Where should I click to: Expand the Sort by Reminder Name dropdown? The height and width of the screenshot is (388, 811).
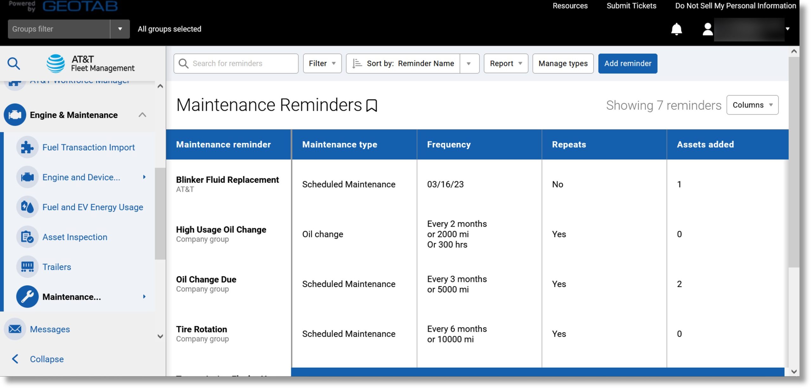click(x=469, y=64)
